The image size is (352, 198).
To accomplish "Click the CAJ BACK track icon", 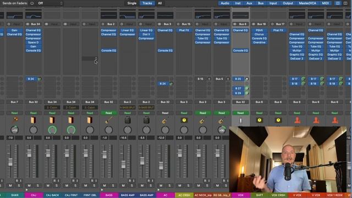I will pyautogui.click(x=52, y=120).
